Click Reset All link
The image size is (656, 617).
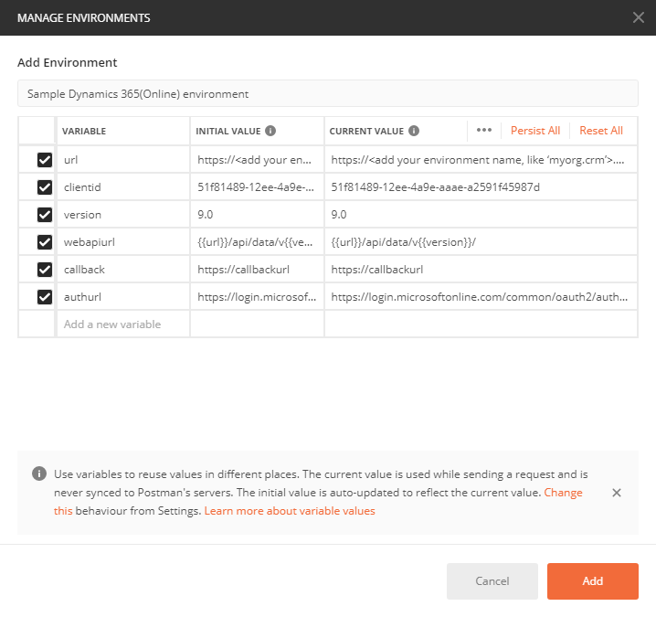point(601,131)
